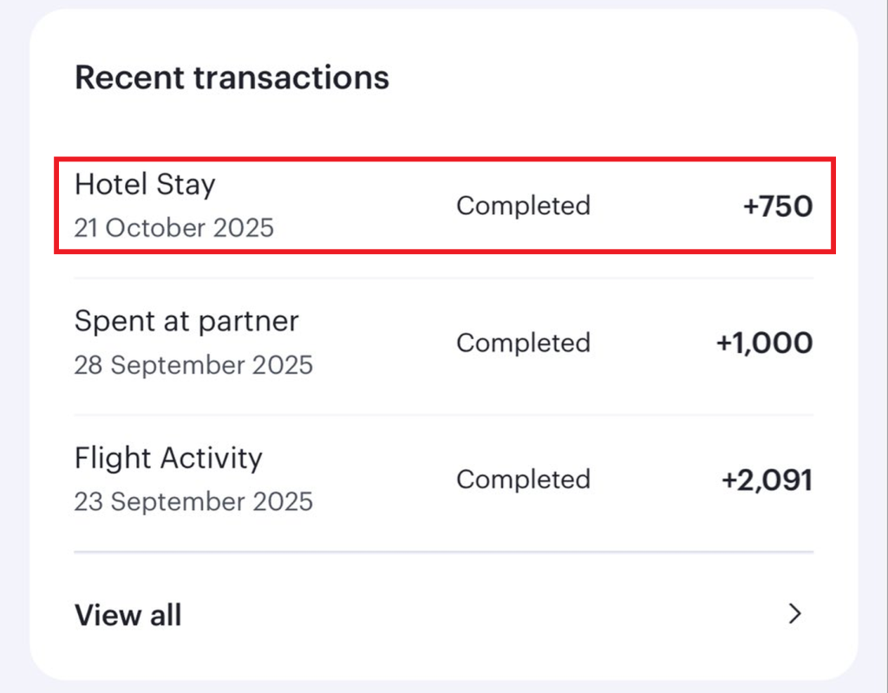Click the 23 September 2025 date

click(193, 501)
